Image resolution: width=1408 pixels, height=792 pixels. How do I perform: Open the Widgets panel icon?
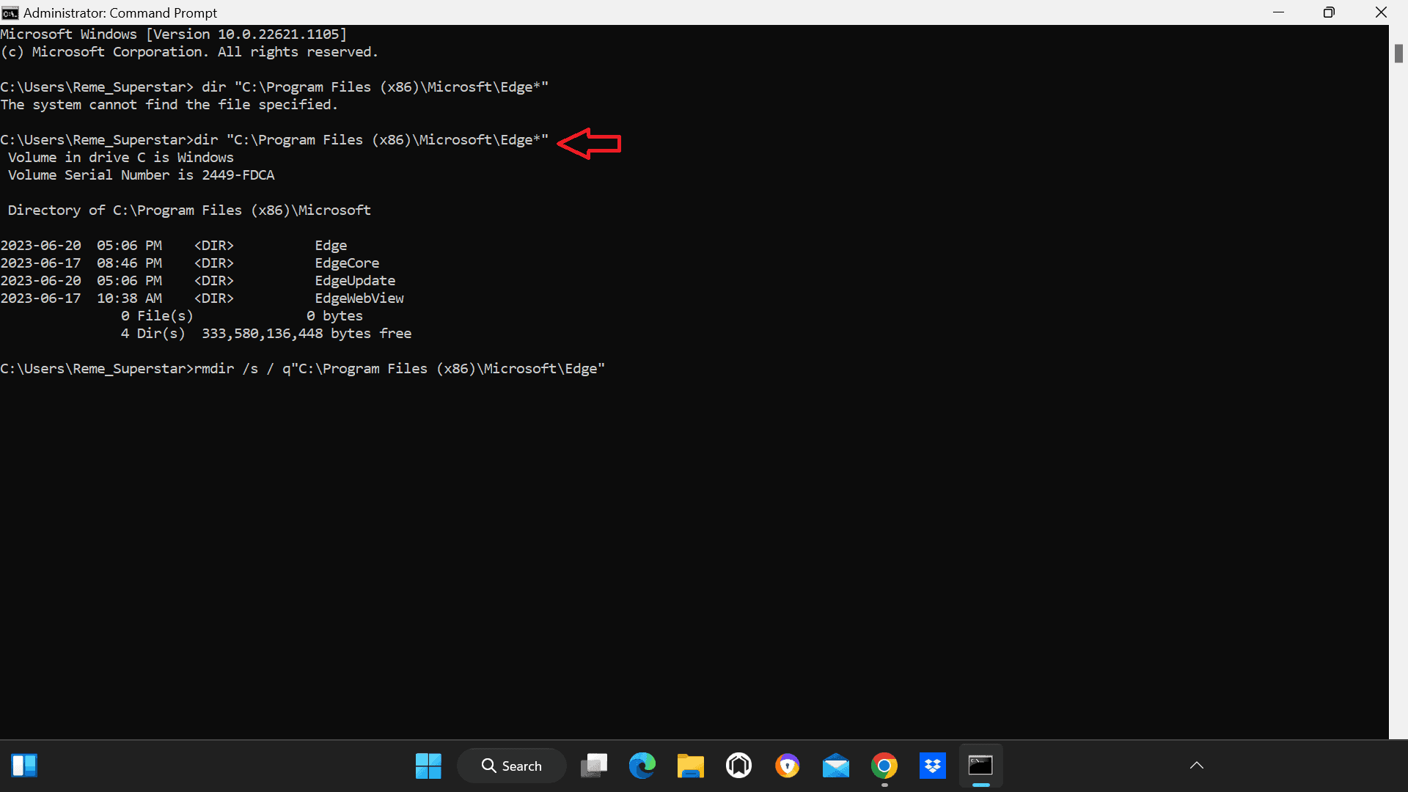24,766
